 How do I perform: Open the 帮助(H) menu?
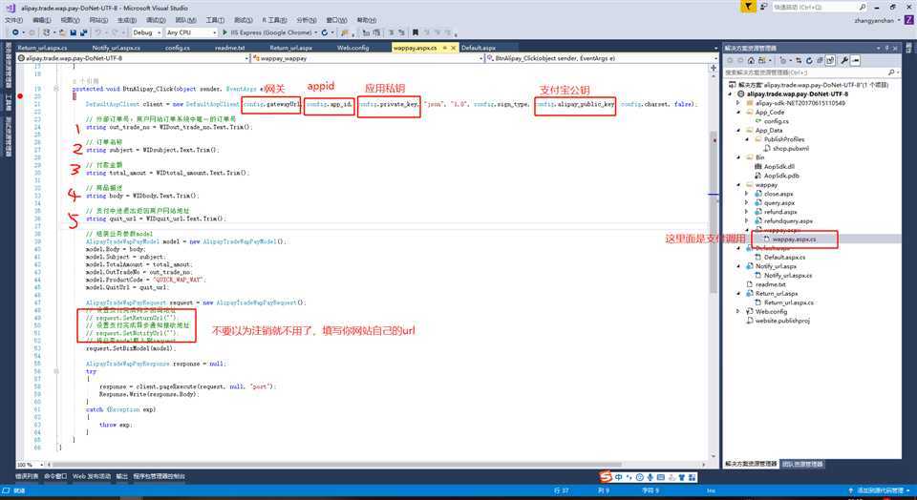point(367,20)
